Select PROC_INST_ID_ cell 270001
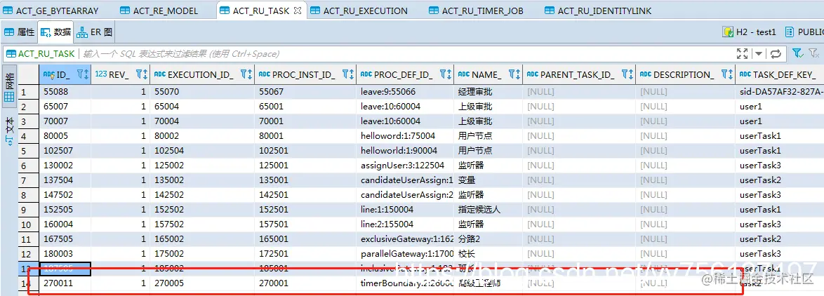The width and height of the screenshot is (824, 296). [305, 283]
